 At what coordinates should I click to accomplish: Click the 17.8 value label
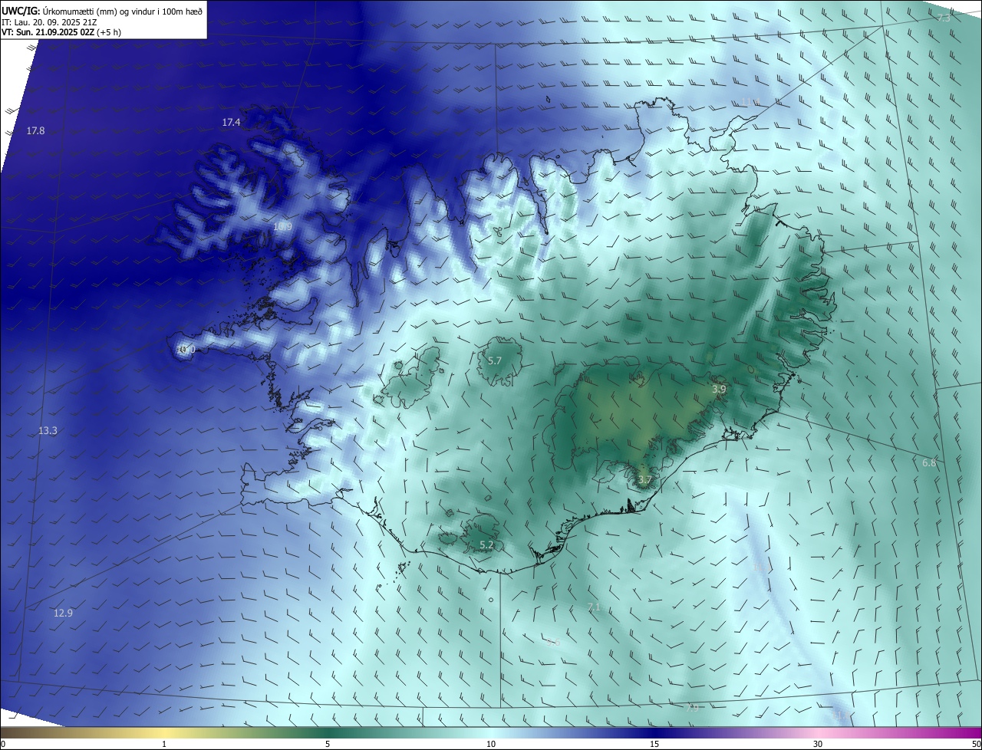click(x=35, y=131)
